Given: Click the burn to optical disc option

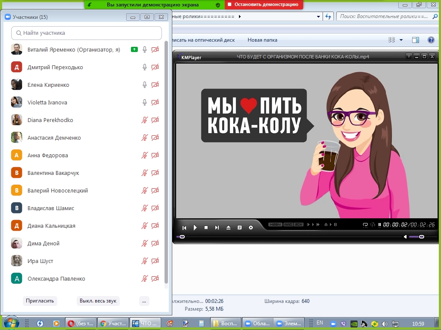Looking at the screenshot, I should [x=203, y=40].
